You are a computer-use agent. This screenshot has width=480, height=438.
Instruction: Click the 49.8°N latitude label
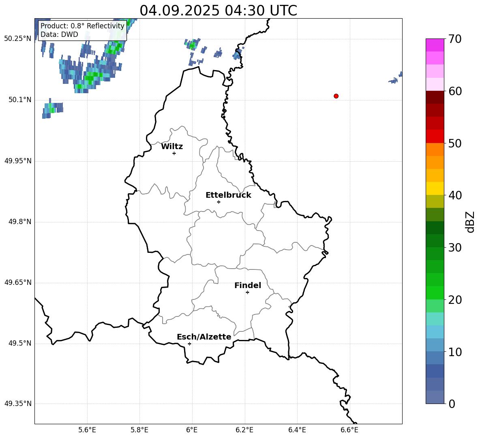[x=20, y=222]
